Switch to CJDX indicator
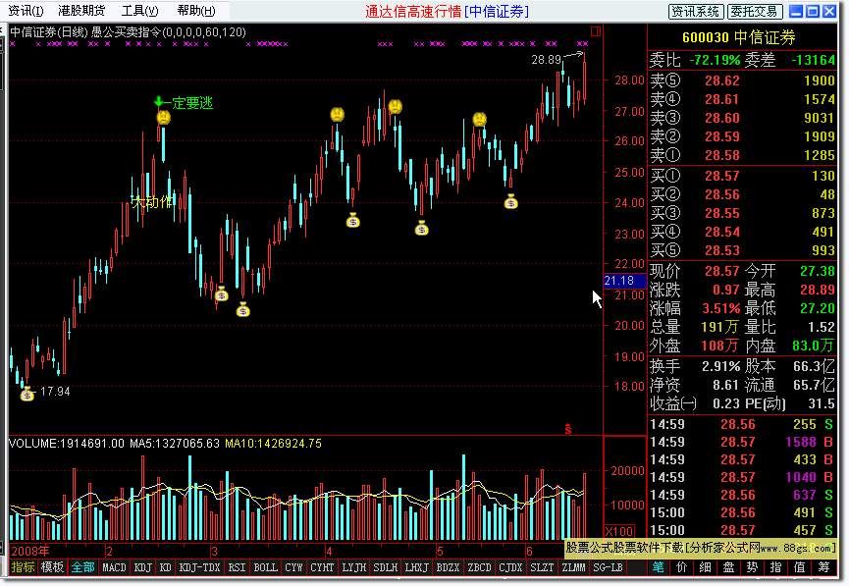This screenshot has height=586, width=849. tap(510, 567)
